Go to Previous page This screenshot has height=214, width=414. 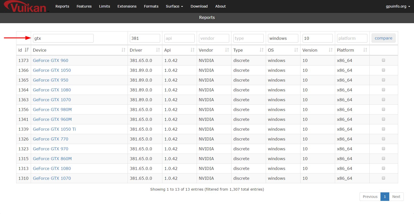pyautogui.click(x=370, y=197)
